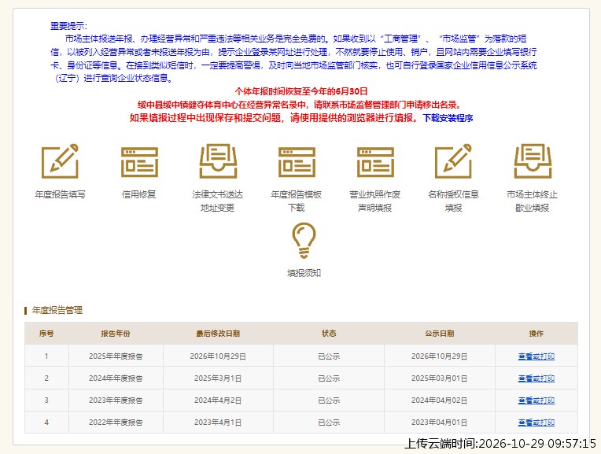Open 查看或打印 for the 2024年年度报告 row

tap(536, 378)
